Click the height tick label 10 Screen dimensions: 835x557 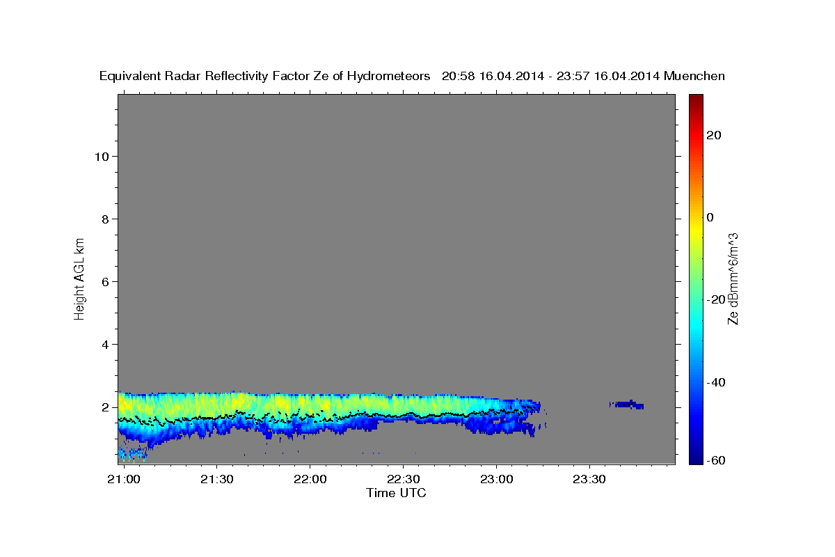(x=101, y=157)
